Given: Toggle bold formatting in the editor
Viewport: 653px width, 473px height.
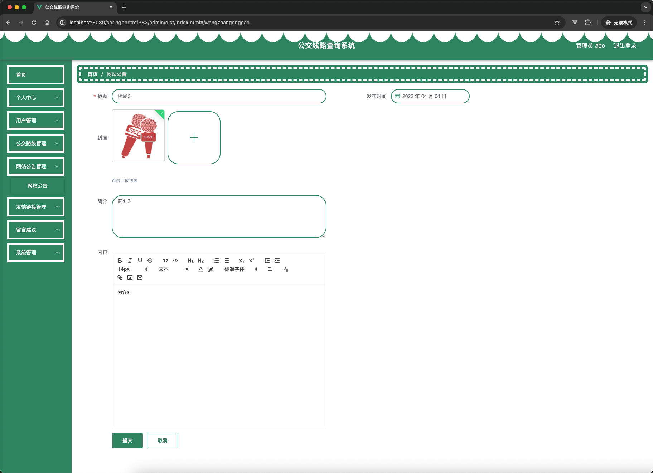Looking at the screenshot, I should tap(120, 260).
